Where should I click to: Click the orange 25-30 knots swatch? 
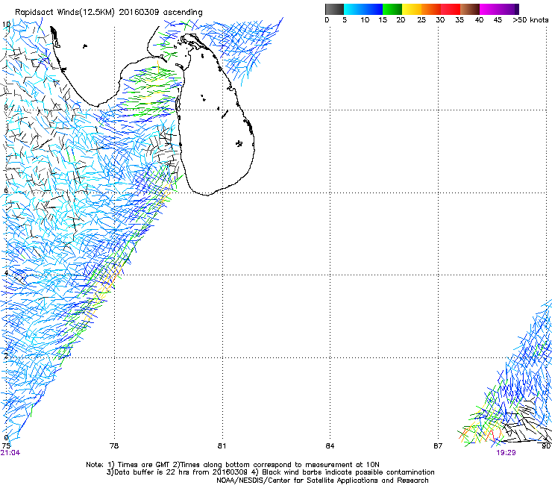click(431, 9)
